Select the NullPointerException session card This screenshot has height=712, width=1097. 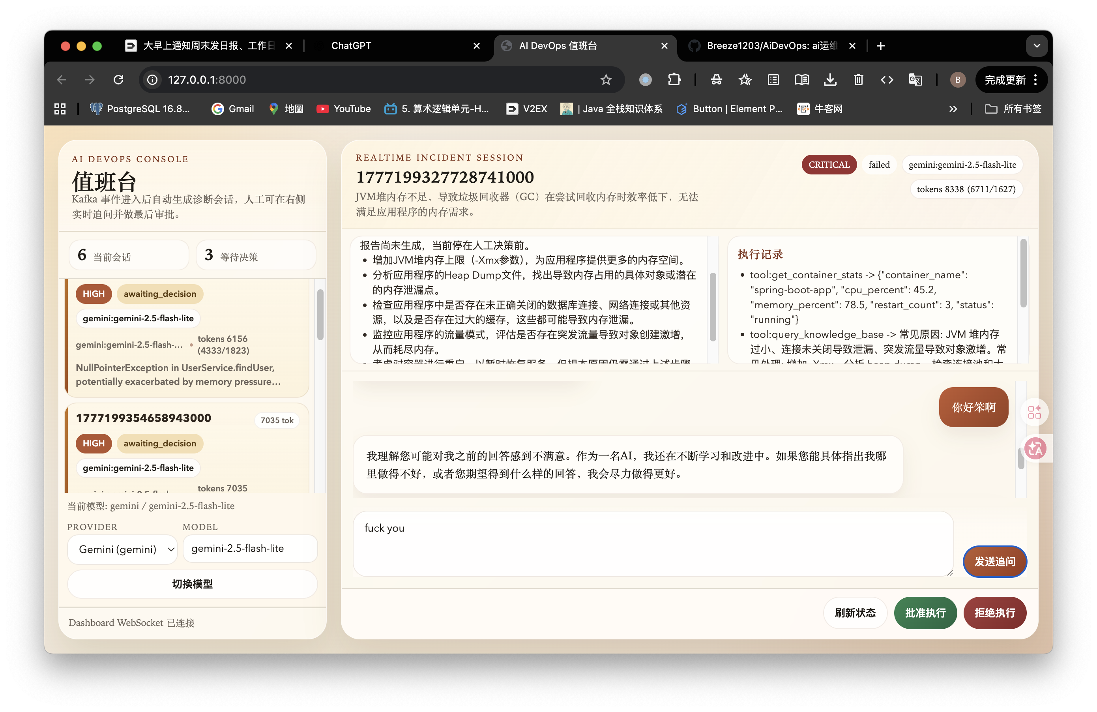(187, 338)
